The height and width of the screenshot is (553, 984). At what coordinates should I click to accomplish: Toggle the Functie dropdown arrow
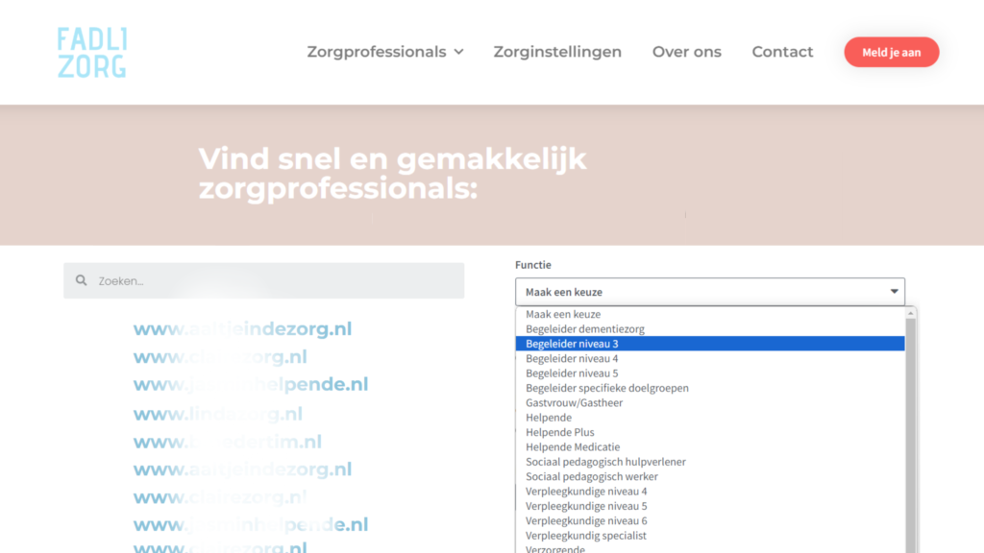pyautogui.click(x=894, y=292)
